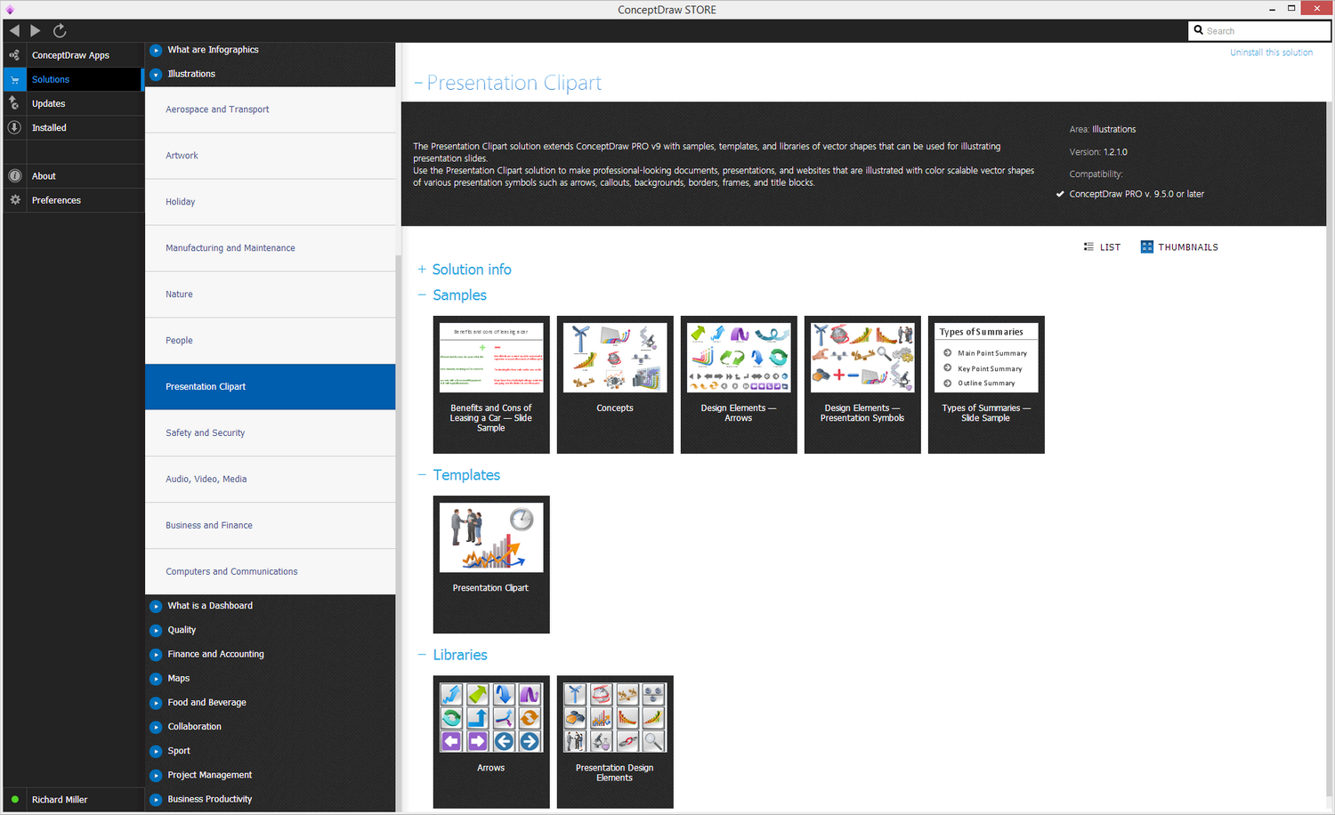The image size is (1335, 815).
Task: Select Aerospace and Transport solution
Action: tap(270, 109)
